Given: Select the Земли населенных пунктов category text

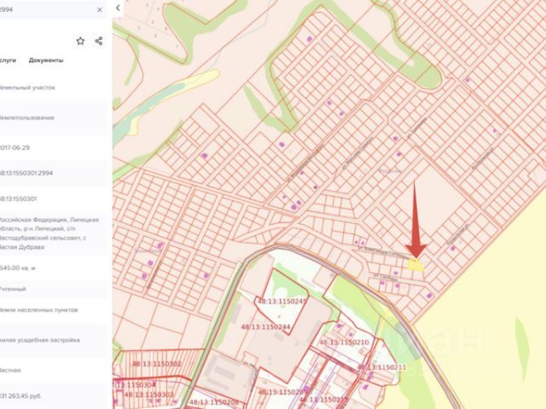Looking at the screenshot, I should pyautogui.click(x=38, y=310).
